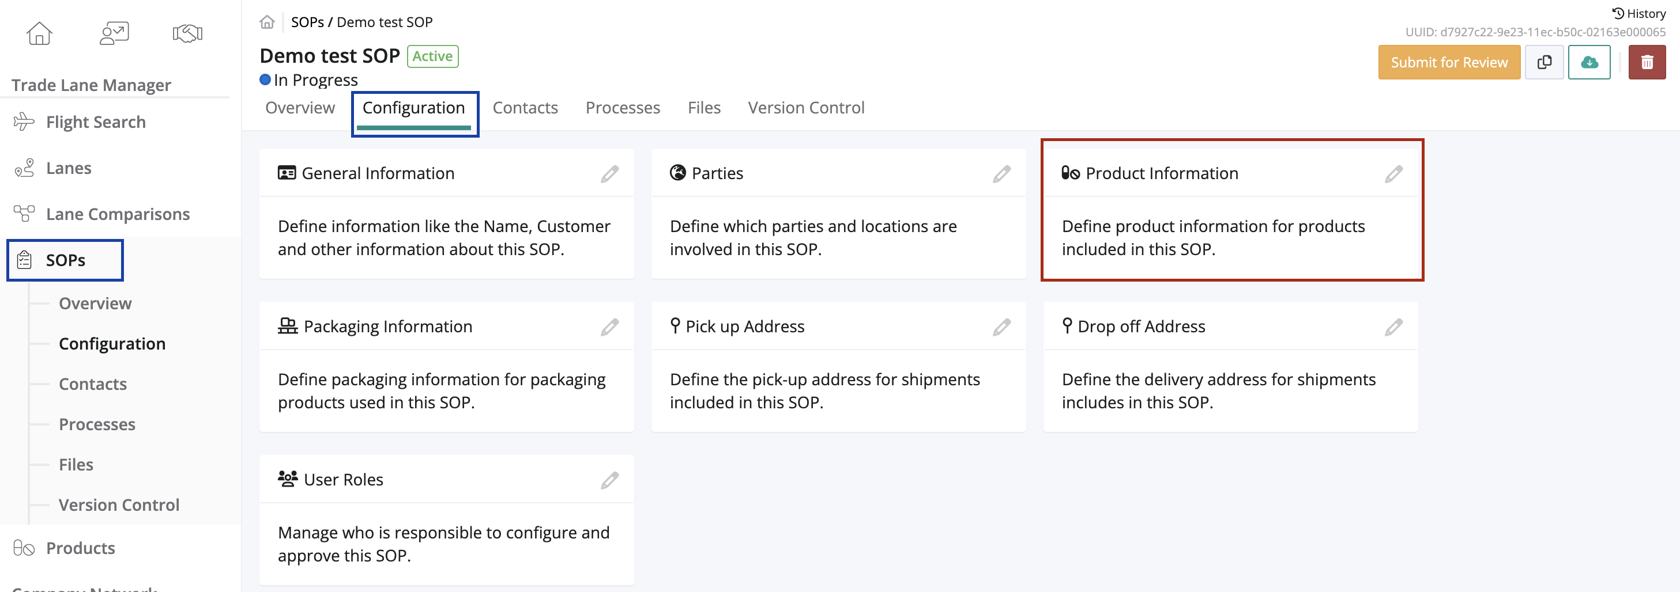Click the Parties globe icon
The height and width of the screenshot is (592, 1680).
tap(677, 173)
